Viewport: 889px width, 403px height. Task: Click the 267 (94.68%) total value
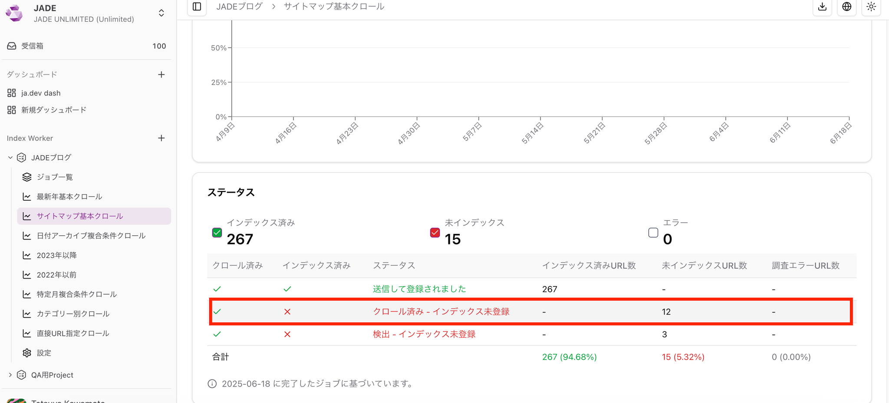(x=570, y=357)
